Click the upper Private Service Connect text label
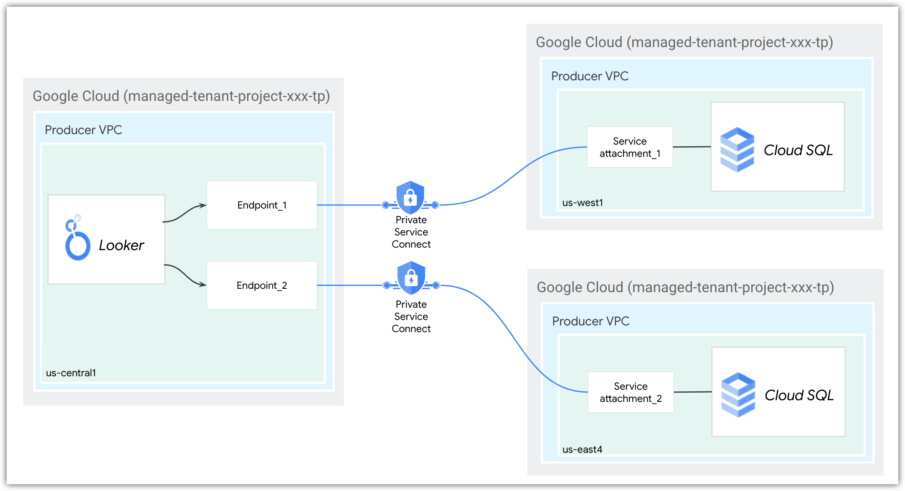 coord(411,232)
